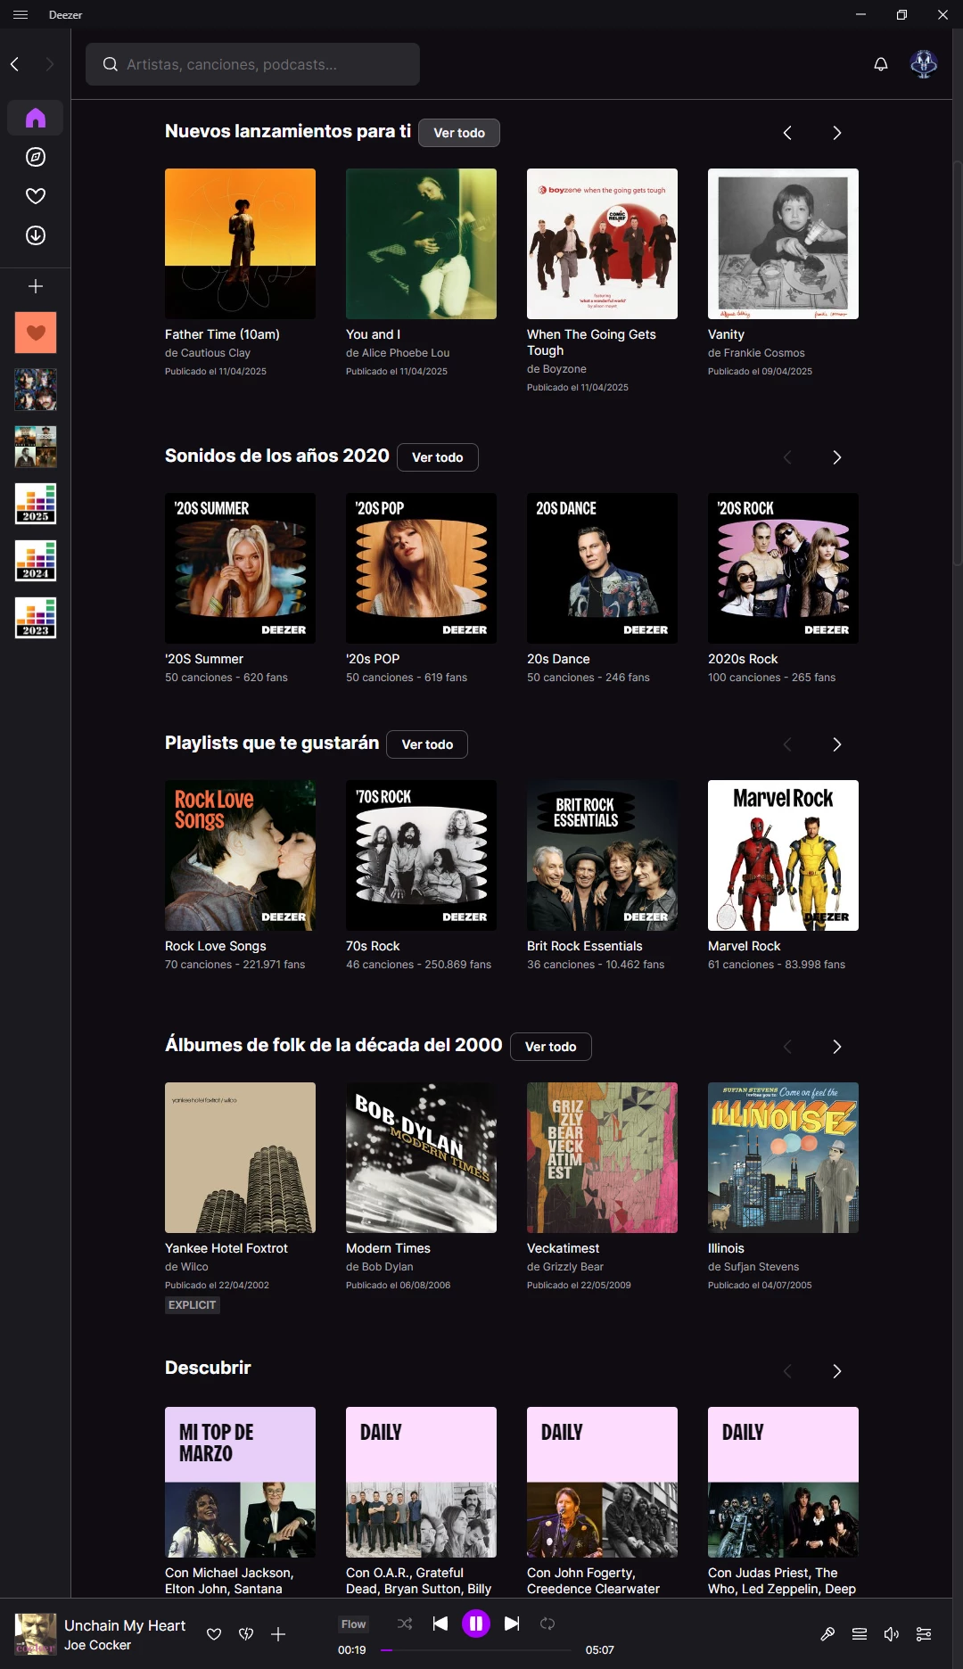Open 2020s Rock playlist title
The height and width of the screenshot is (1669, 963).
743,659
